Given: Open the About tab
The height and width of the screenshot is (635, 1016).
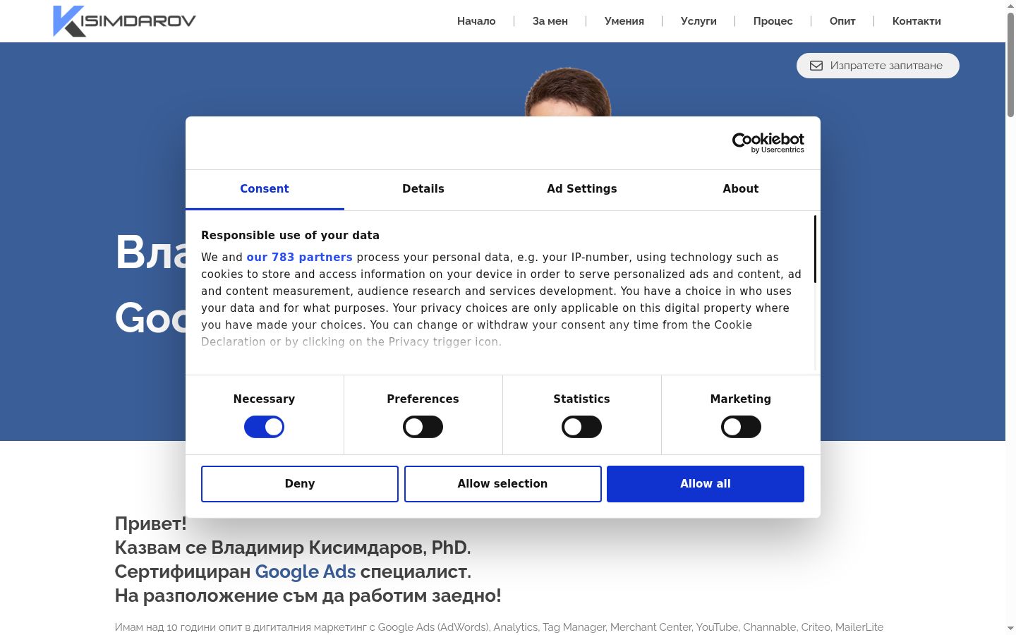Looking at the screenshot, I should pyautogui.click(x=741, y=189).
